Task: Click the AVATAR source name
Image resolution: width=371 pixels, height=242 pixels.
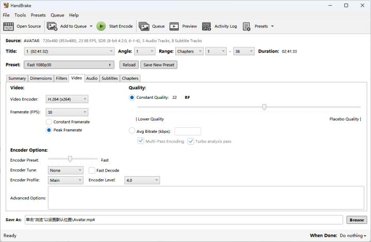Action: click(31, 41)
